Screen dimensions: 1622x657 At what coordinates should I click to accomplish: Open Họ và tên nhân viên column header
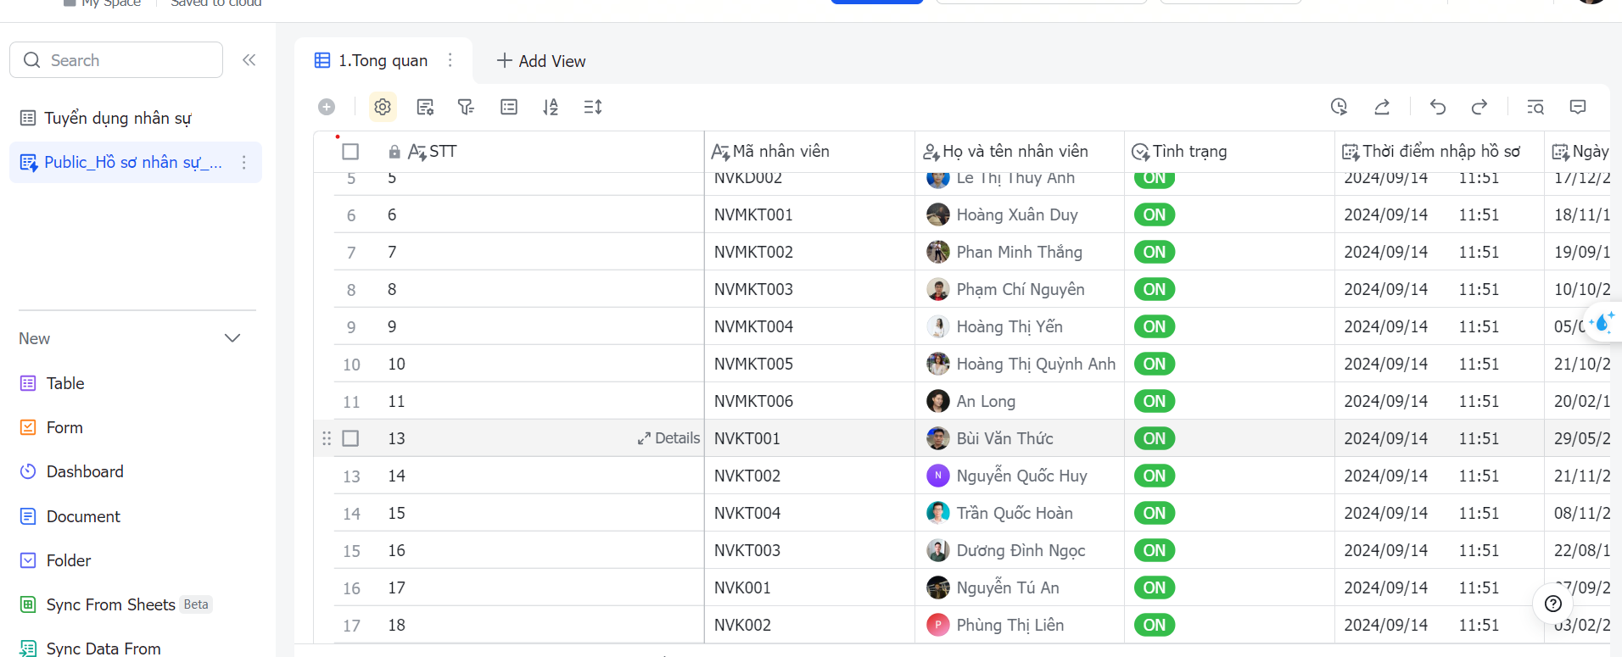tap(1020, 152)
